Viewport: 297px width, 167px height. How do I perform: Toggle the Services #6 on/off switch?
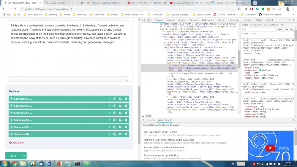click(x=121, y=134)
